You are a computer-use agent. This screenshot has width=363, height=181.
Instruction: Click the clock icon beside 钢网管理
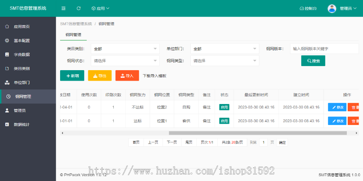point(8,96)
